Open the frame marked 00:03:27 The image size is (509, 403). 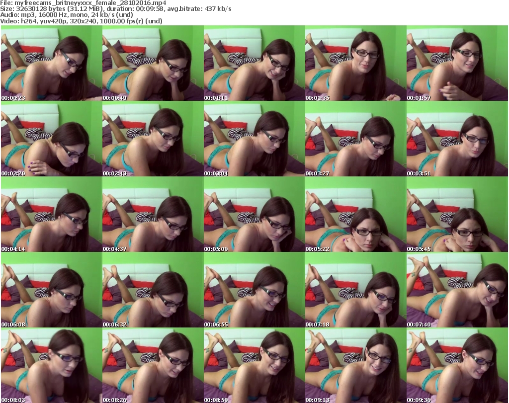click(356, 139)
